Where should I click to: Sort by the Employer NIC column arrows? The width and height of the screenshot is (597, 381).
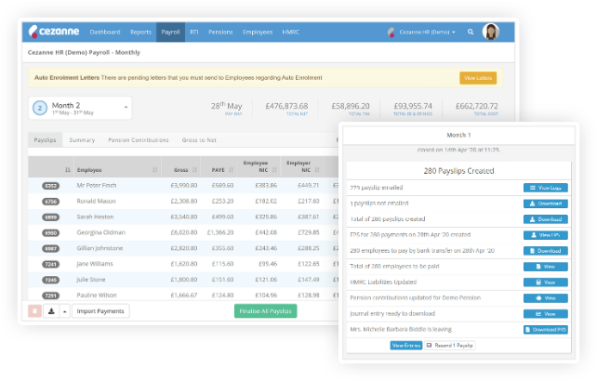(317, 170)
